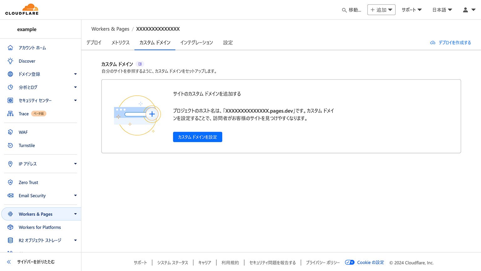Open the 日本語 language dropdown

click(x=442, y=10)
